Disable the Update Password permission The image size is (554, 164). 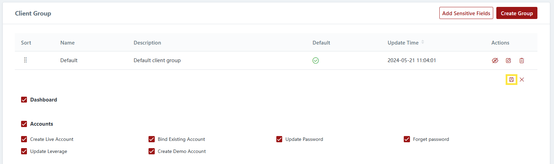click(279, 139)
